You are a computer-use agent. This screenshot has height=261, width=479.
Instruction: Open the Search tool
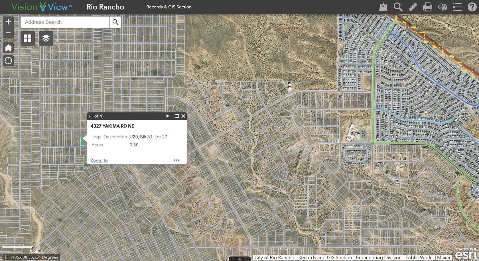[x=398, y=7]
